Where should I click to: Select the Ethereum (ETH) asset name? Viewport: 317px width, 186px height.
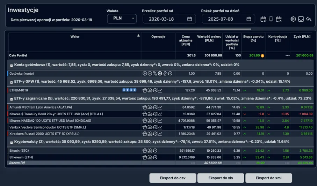(21, 157)
